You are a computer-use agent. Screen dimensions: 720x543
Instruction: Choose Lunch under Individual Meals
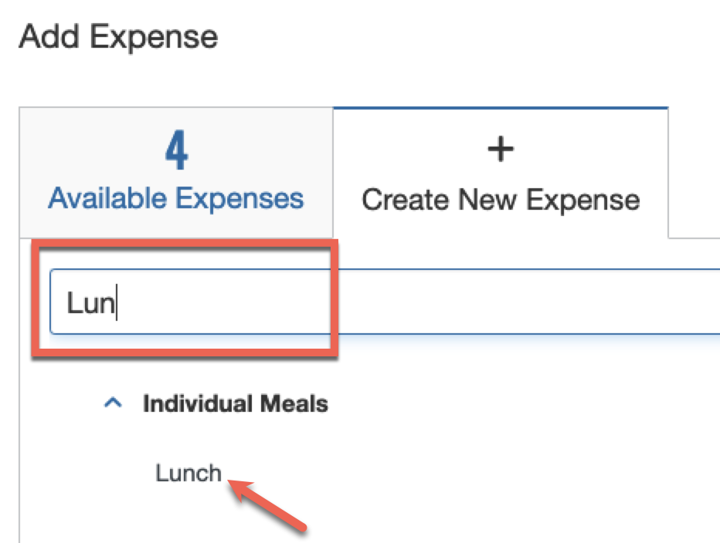click(188, 473)
